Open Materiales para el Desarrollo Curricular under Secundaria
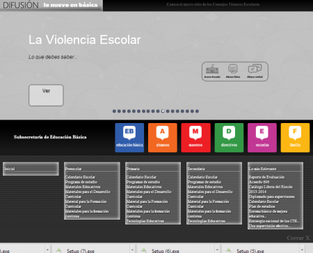The height and width of the screenshot is (253, 313). coord(210,194)
